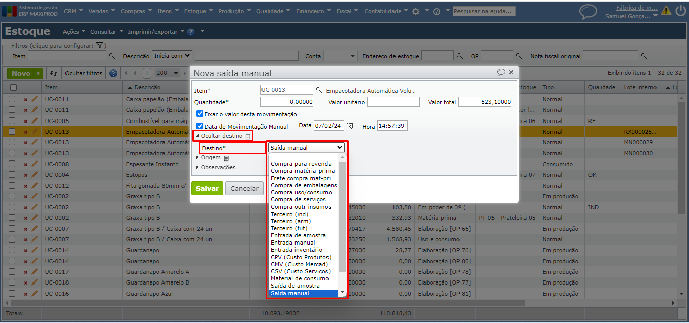Click the item search magnifier in dialog

click(x=319, y=90)
